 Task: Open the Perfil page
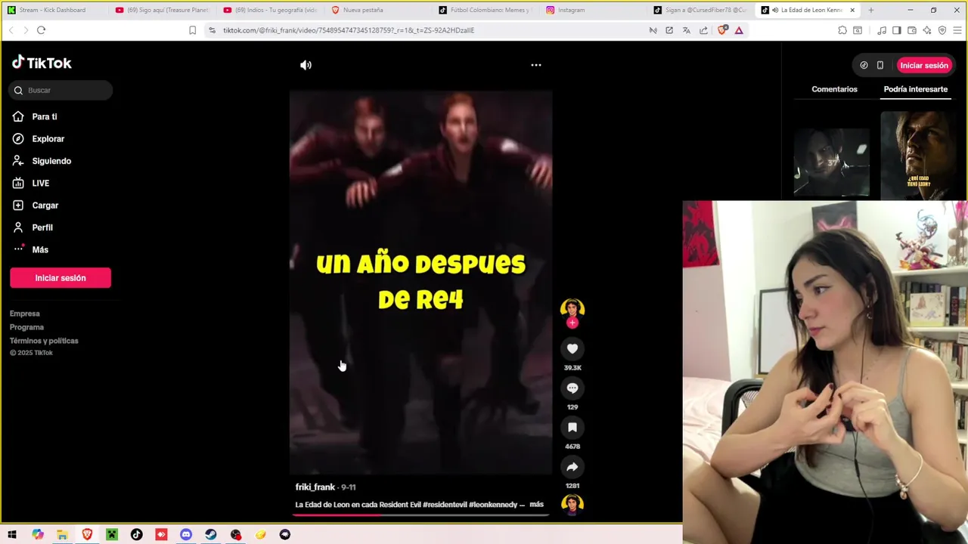tap(42, 227)
